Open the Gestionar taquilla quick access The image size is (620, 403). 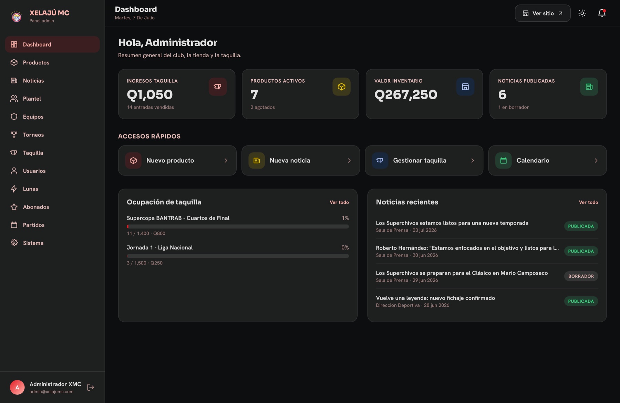pyautogui.click(x=424, y=160)
